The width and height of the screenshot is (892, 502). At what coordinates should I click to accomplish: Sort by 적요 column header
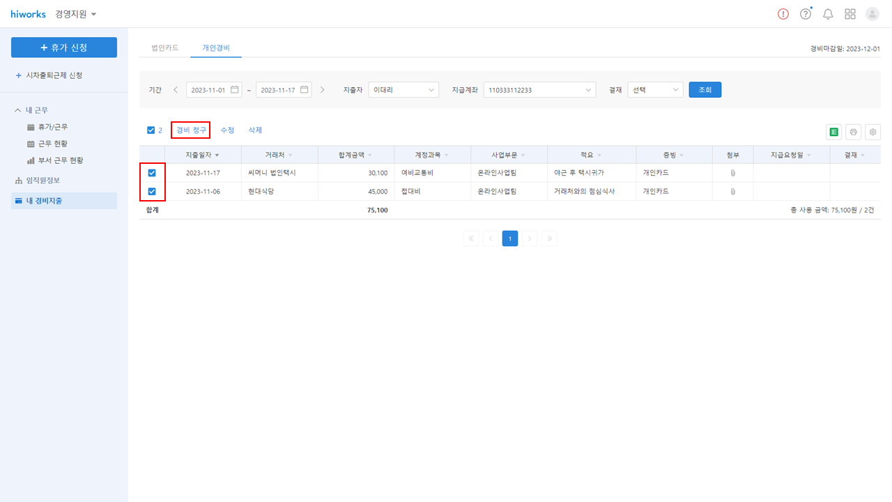591,155
